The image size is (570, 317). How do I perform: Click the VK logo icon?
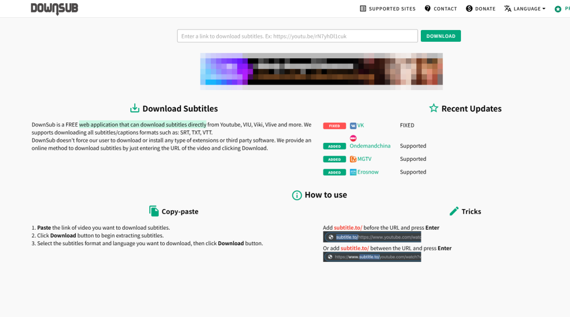click(x=353, y=126)
